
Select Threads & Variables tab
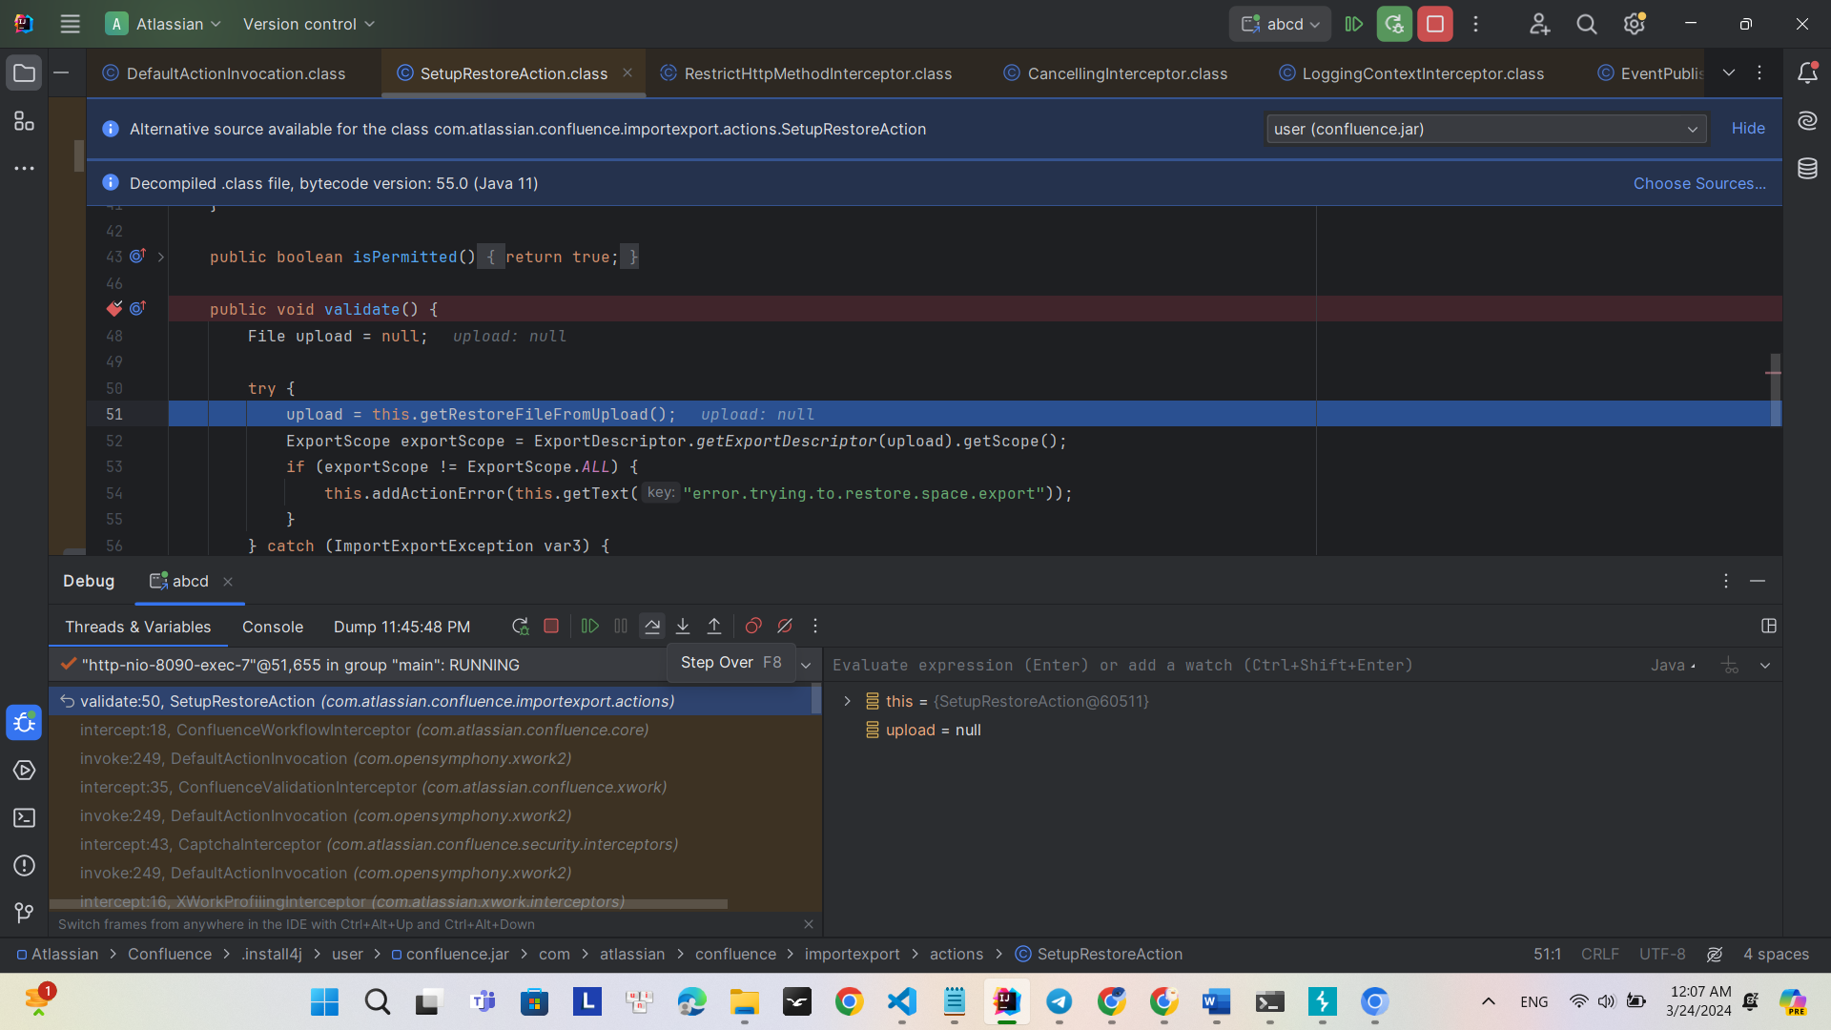(137, 627)
